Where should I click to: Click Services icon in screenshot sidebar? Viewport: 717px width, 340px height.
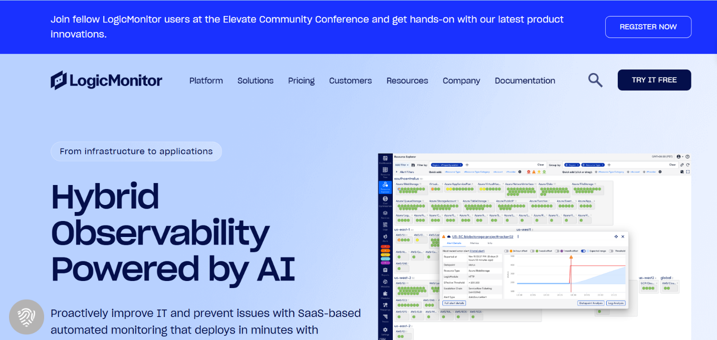click(x=385, y=214)
